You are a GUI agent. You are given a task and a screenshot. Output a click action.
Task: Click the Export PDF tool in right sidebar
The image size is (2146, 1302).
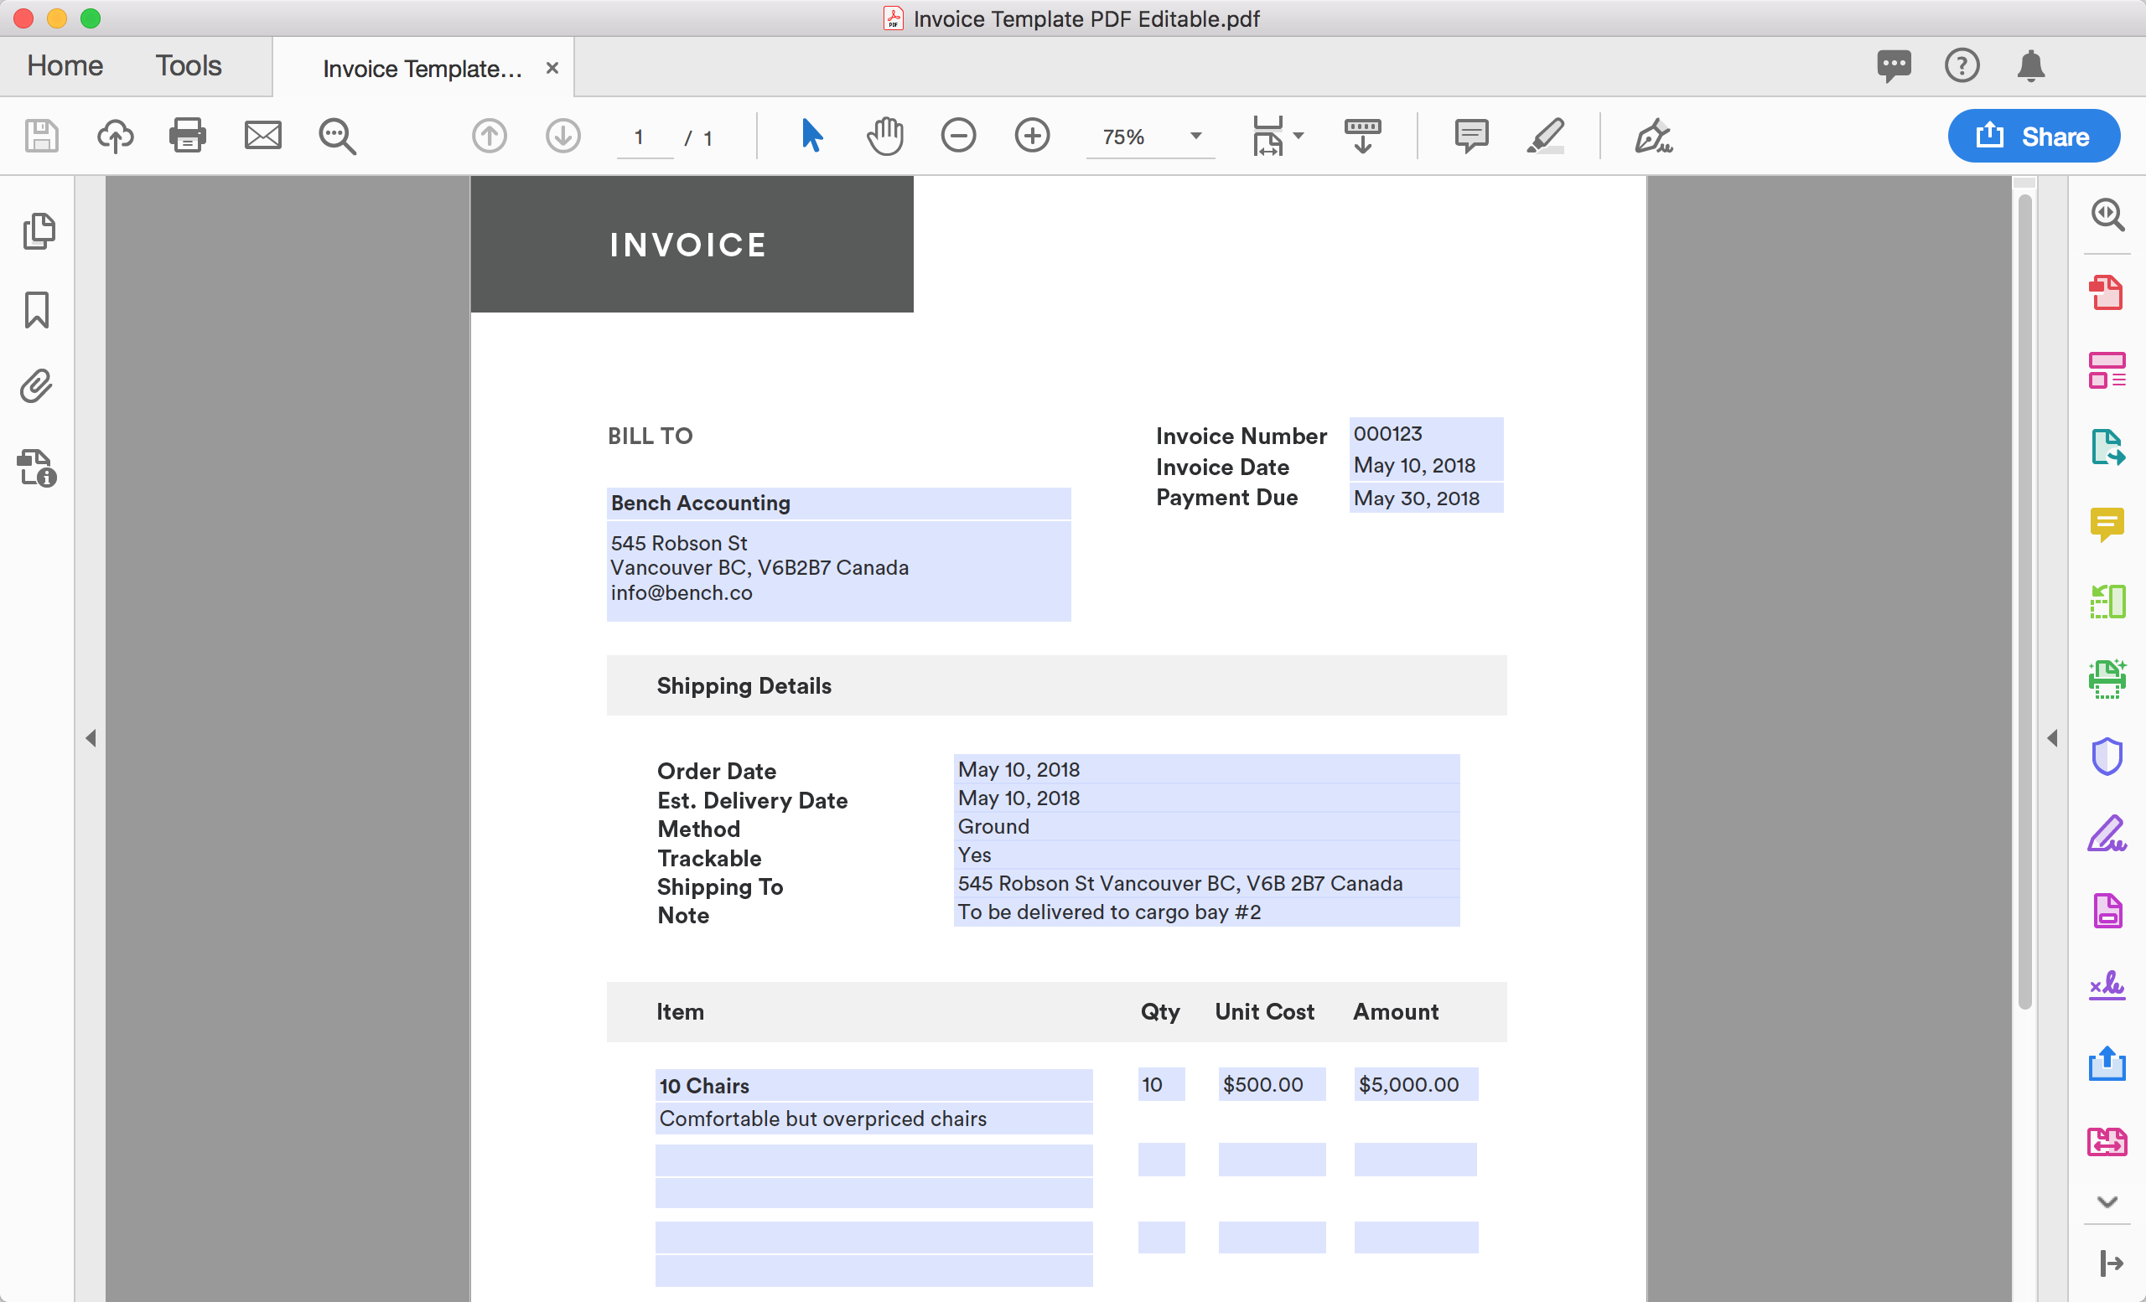tap(2107, 448)
